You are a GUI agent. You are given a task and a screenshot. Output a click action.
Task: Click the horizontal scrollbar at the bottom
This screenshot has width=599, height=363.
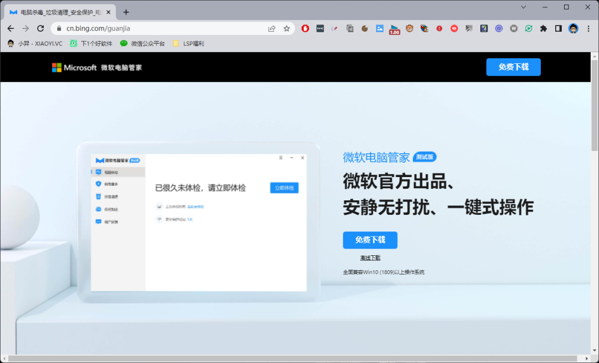[x=293, y=359]
